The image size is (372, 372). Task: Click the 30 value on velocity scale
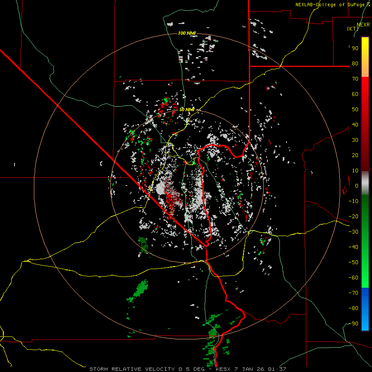(355, 140)
